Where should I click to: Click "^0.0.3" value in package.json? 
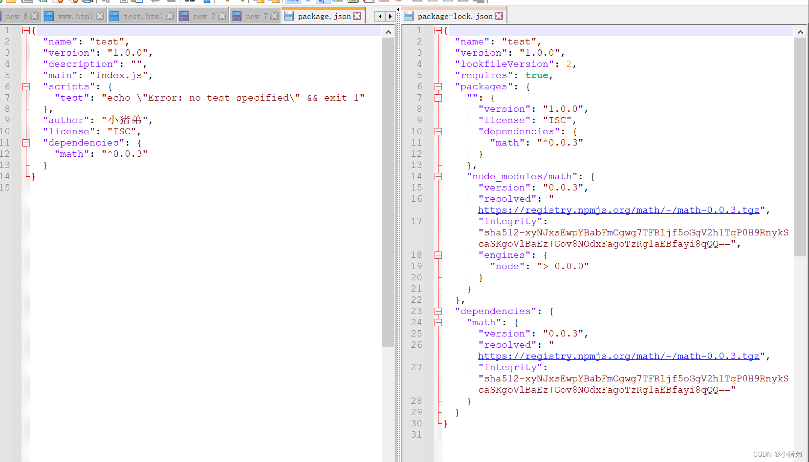click(125, 154)
